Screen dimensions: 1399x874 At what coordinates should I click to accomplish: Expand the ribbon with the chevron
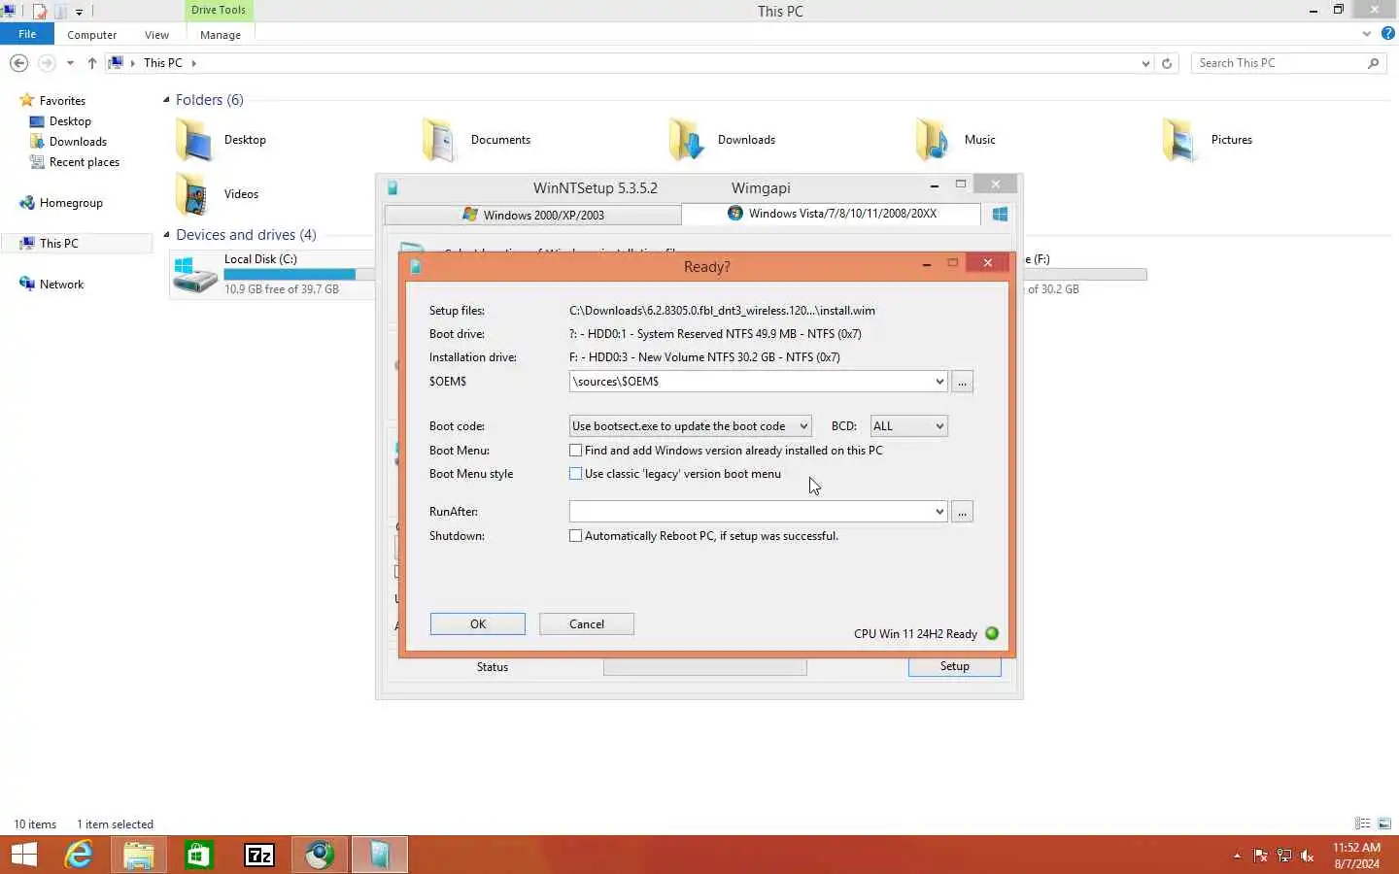coord(1367,34)
